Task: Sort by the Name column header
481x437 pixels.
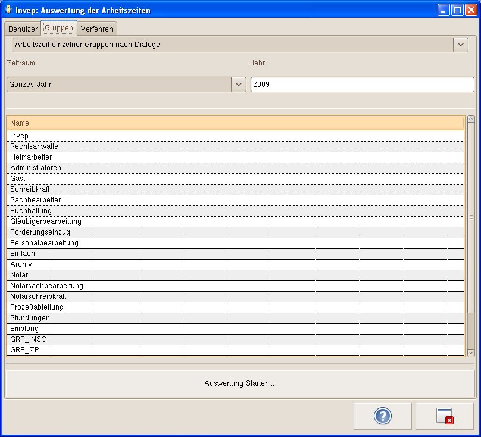Action: pyautogui.click(x=235, y=123)
